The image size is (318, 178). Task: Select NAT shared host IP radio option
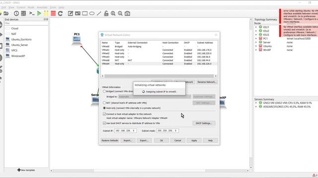[104, 103]
